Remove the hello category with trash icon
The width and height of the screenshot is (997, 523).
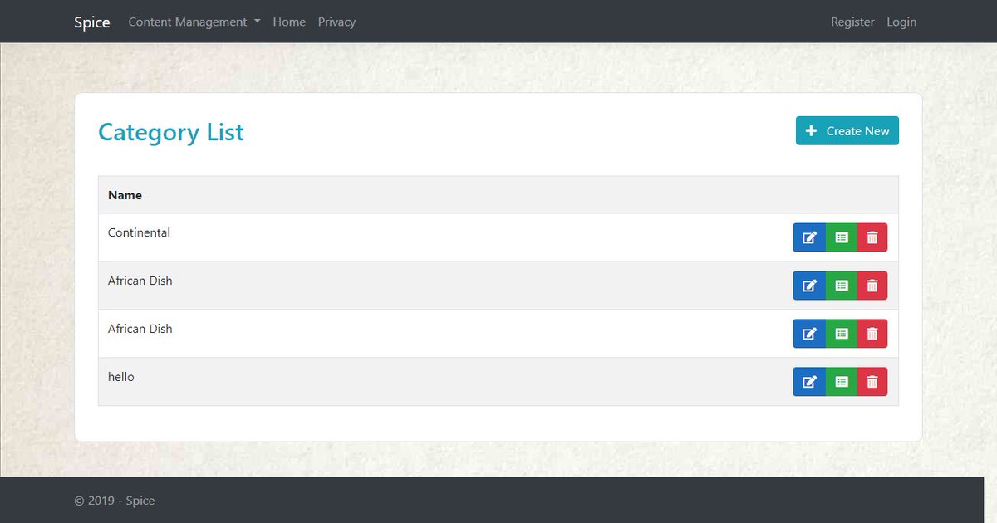coord(872,382)
